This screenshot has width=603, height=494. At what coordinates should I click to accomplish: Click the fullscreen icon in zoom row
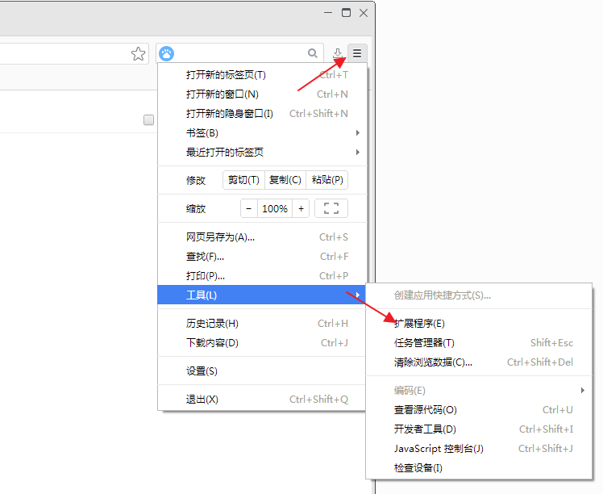click(x=331, y=208)
